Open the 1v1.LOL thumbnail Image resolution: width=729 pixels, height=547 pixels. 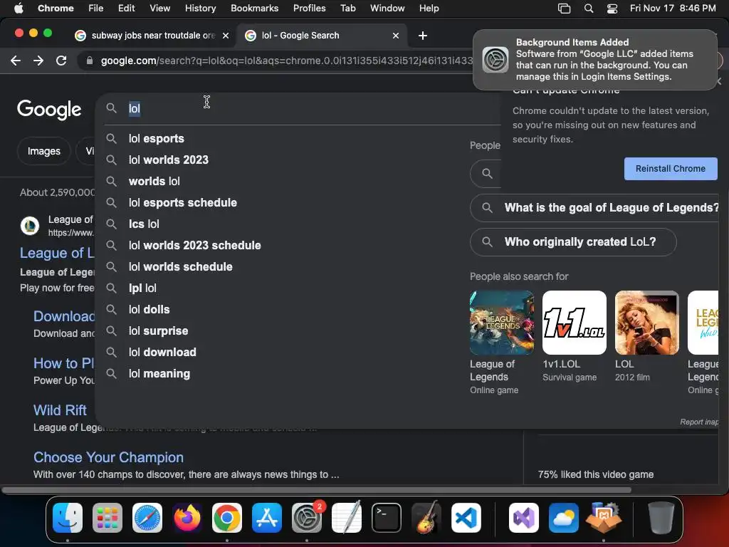click(575, 323)
